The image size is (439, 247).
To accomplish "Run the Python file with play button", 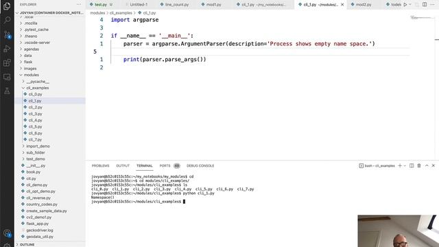I will point(405,5).
